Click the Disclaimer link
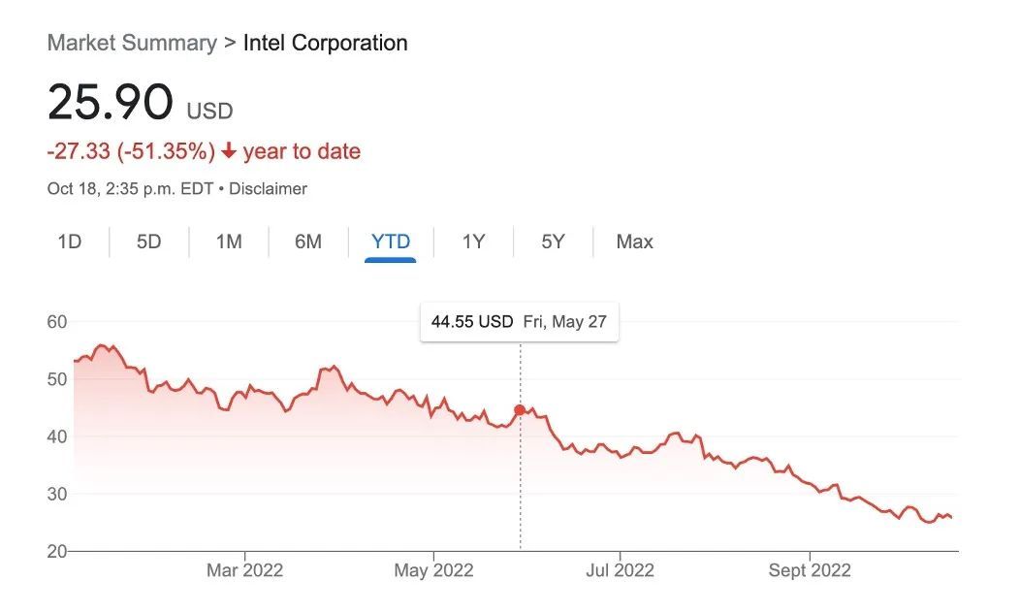Image resolution: width=1020 pixels, height=613 pixels. [x=268, y=189]
